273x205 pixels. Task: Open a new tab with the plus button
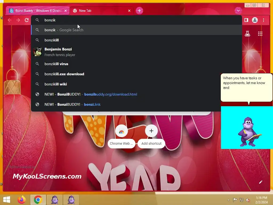(x=139, y=11)
